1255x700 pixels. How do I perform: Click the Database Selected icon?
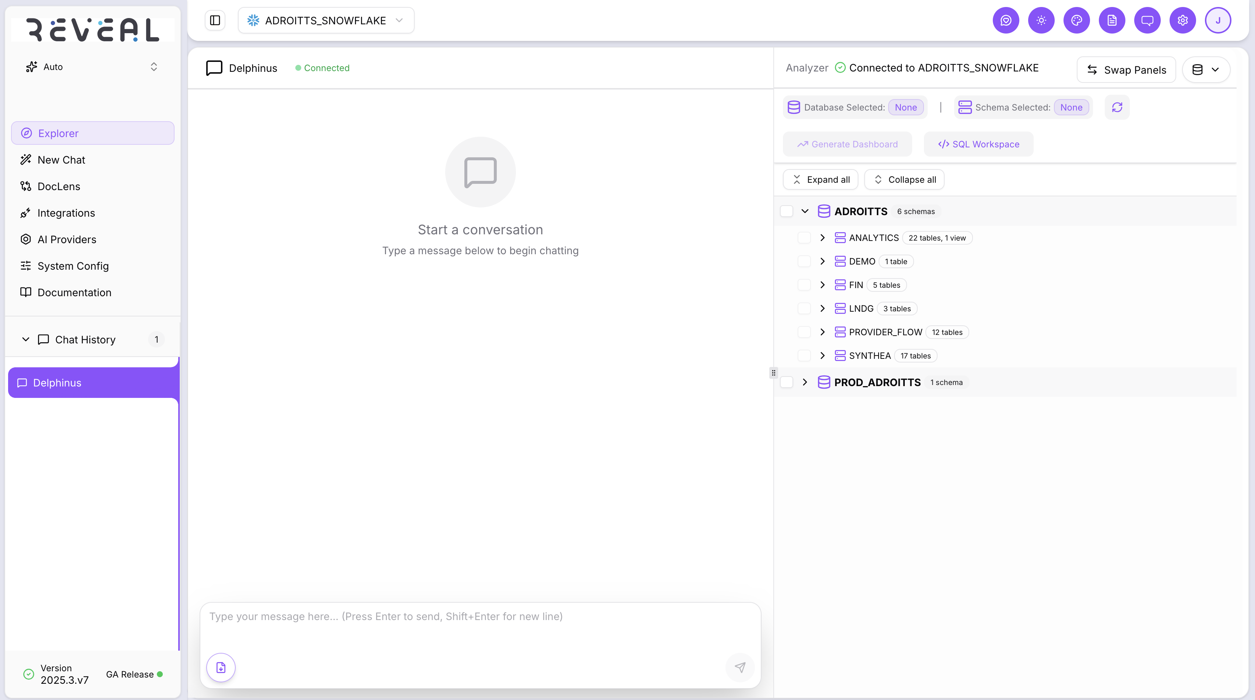tap(794, 107)
